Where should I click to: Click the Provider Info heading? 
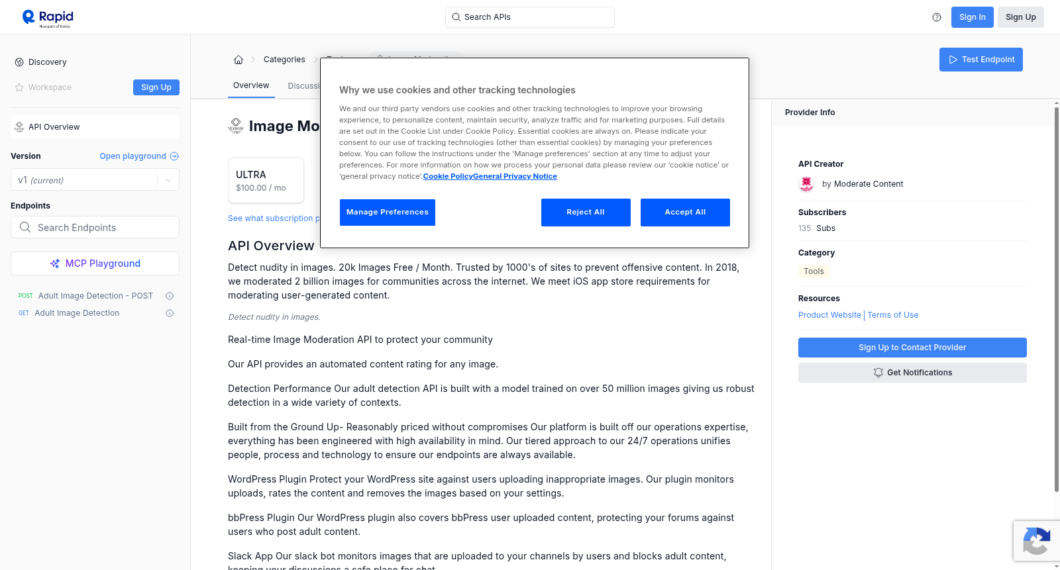pyautogui.click(x=810, y=113)
